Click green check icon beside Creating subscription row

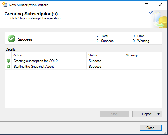pyautogui.click(x=8, y=61)
